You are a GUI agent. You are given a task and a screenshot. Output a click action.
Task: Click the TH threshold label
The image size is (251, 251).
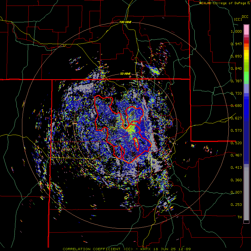pos(240,217)
